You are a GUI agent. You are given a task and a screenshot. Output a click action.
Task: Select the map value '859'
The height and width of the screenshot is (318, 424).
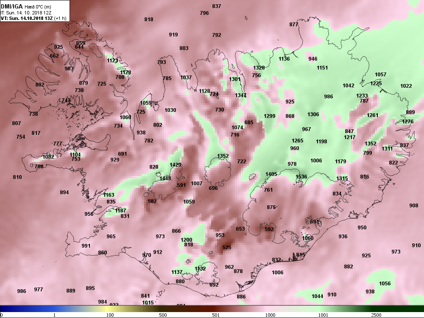(x=81, y=43)
